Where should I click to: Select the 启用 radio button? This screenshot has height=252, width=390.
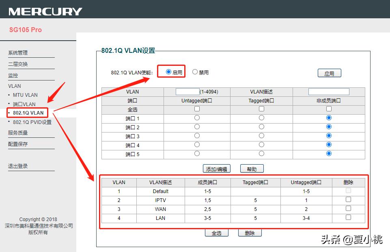coord(169,72)
